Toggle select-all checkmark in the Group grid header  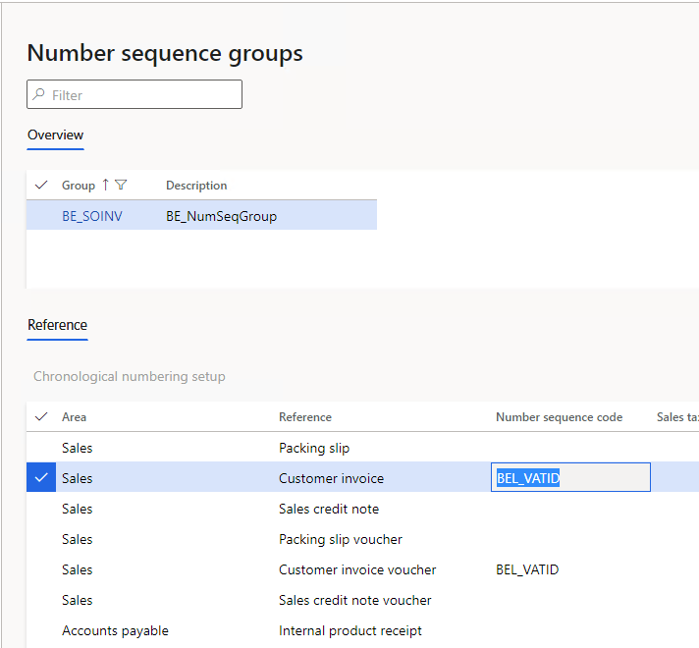[41, 185]
